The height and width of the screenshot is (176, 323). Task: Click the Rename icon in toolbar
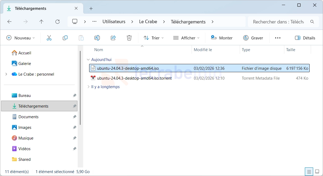(x=97, y=38)
